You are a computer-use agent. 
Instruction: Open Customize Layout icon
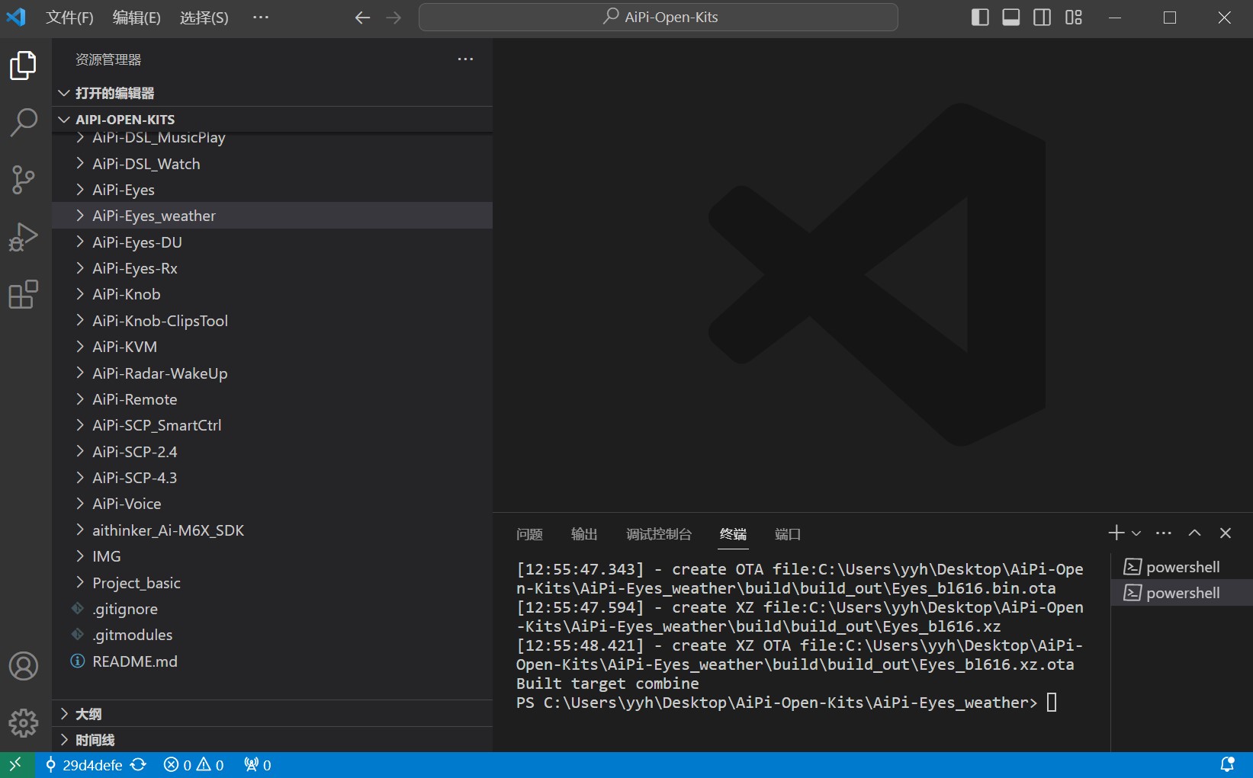(1074, 18)
